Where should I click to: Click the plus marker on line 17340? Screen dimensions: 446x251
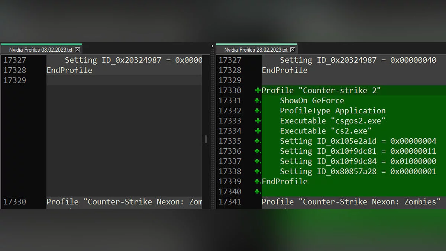tap(258, 192)
